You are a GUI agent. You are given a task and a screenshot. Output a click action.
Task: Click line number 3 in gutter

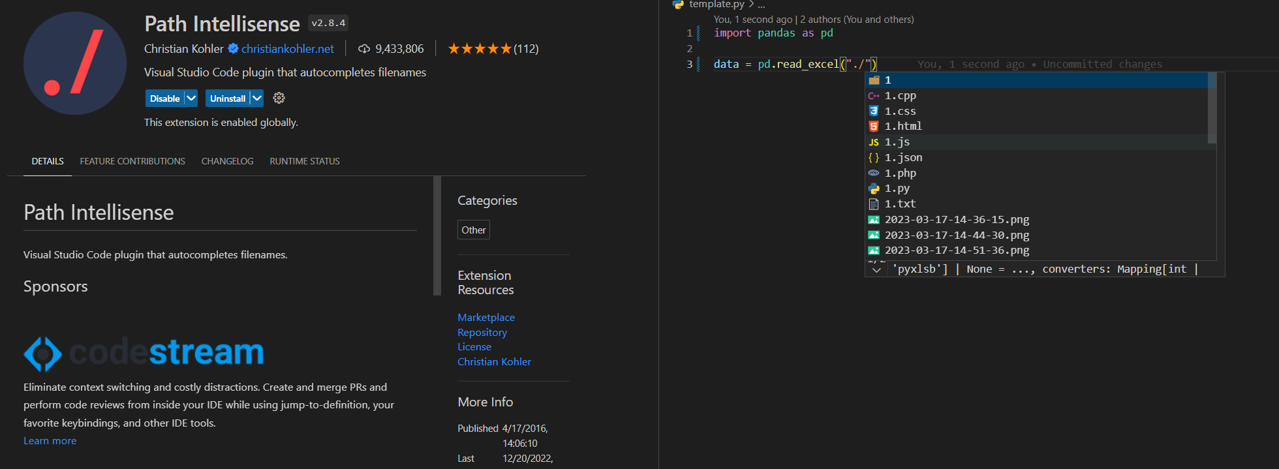pyautogui.click(x=690, y=64)
